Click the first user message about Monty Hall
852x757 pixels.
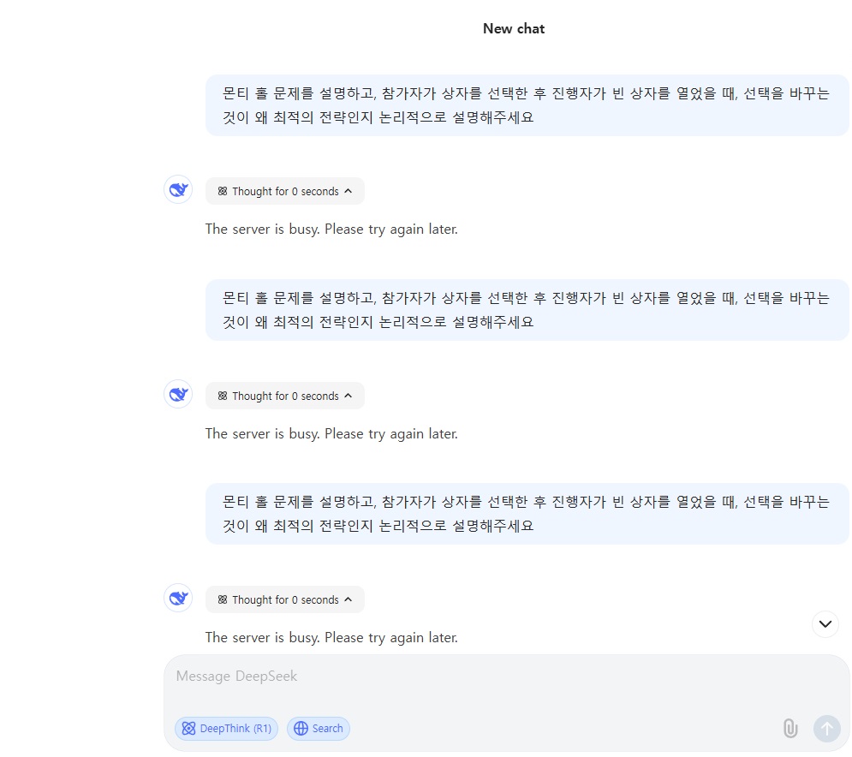(527, 105)
